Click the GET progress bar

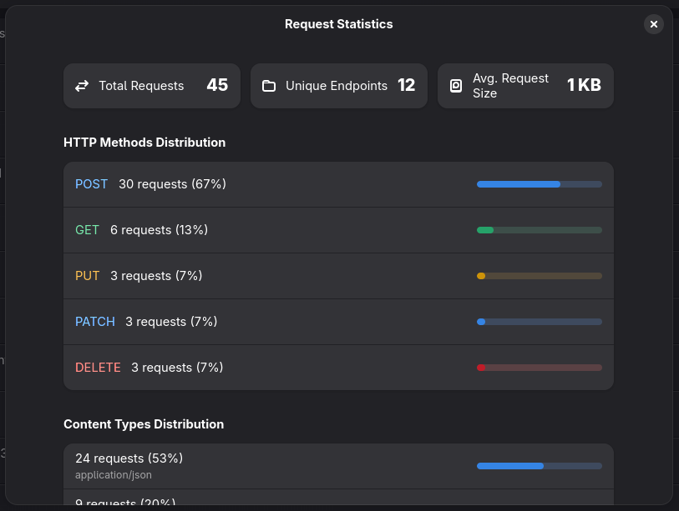point(540,230)
